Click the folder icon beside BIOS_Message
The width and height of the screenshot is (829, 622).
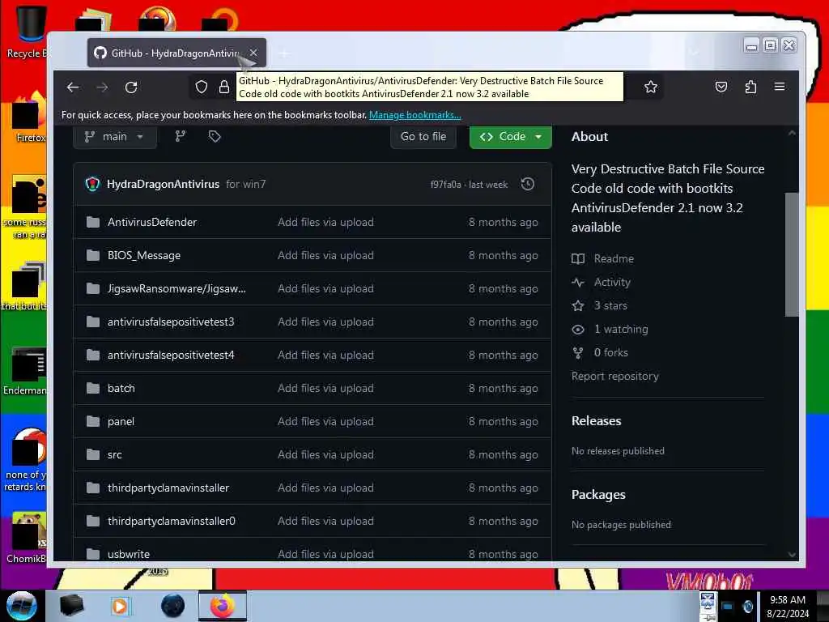point(93,255)
